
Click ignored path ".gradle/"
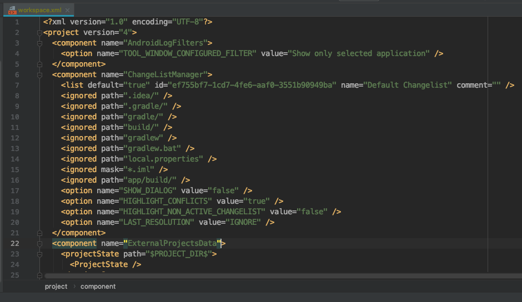(x=145, y=106)
